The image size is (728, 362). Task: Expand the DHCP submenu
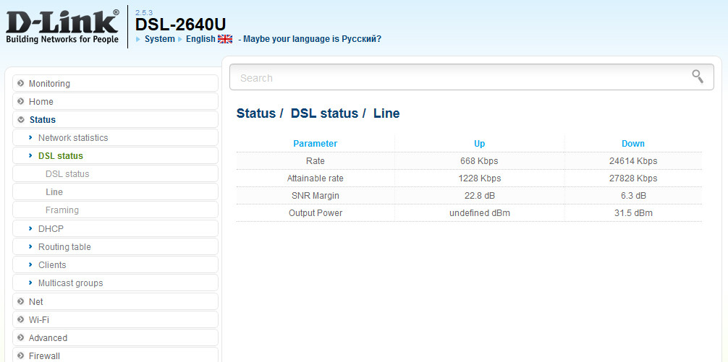click(x=51, y=229)
